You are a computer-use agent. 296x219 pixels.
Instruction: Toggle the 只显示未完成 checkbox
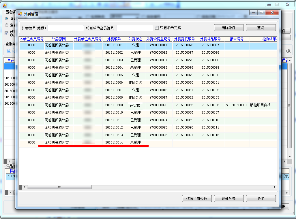point(157,28)
